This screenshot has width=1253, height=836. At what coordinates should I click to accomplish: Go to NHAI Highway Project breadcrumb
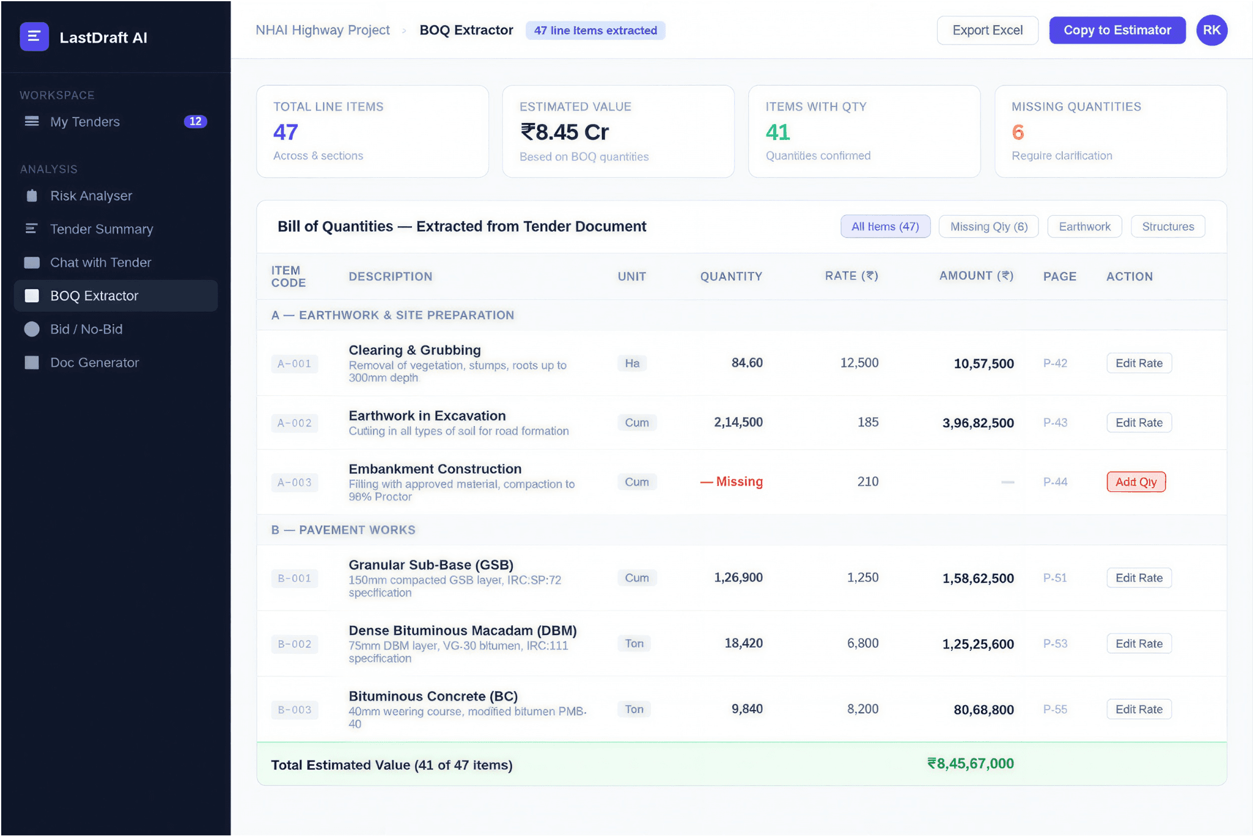pyautogui.click(x=322, y=31)
